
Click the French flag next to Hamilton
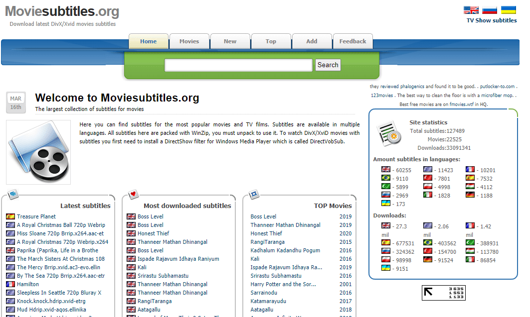(10, 284)
